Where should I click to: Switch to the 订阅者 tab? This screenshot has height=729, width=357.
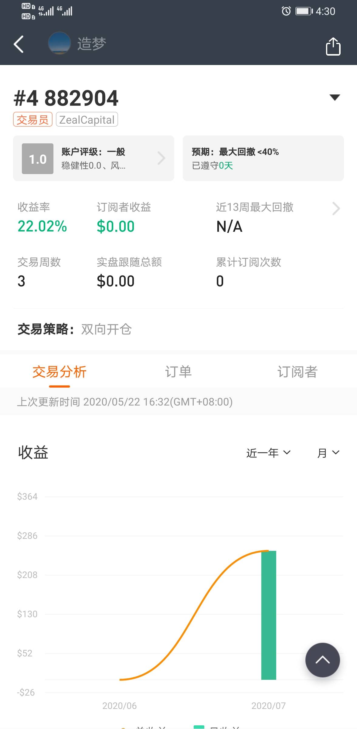tap(297, 372)
